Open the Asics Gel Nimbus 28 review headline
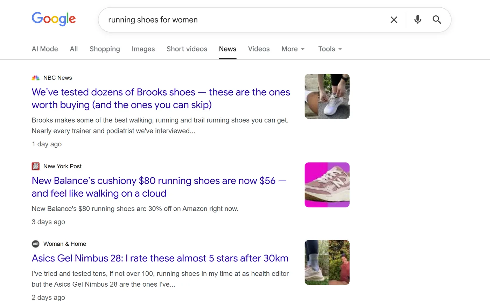This screenshot has width=490, height=301. click(160, 258)
